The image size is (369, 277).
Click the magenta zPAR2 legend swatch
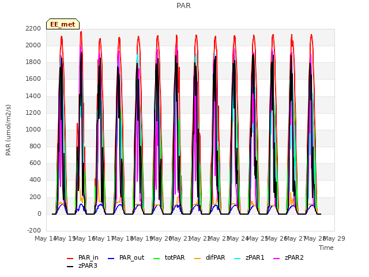[x=277, y=259]
